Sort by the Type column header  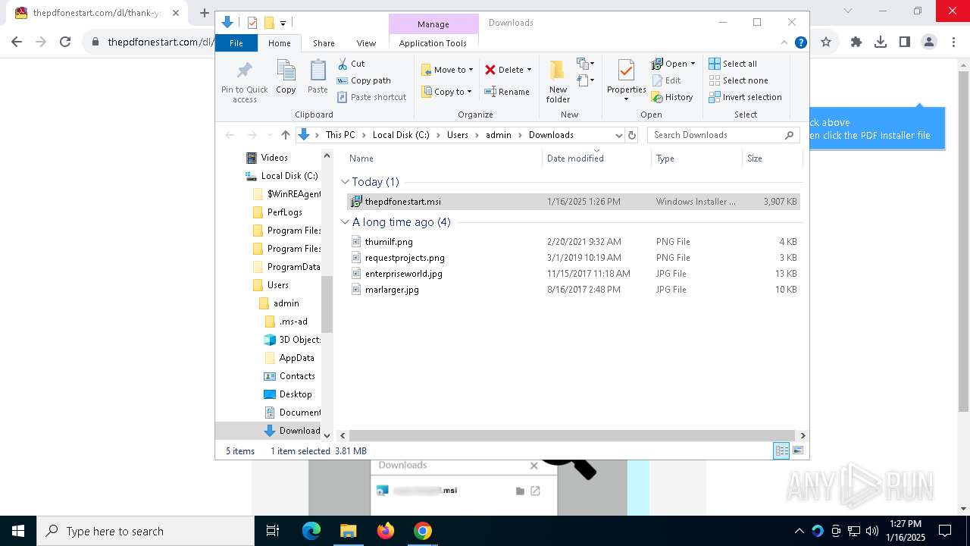pos(665,158)
